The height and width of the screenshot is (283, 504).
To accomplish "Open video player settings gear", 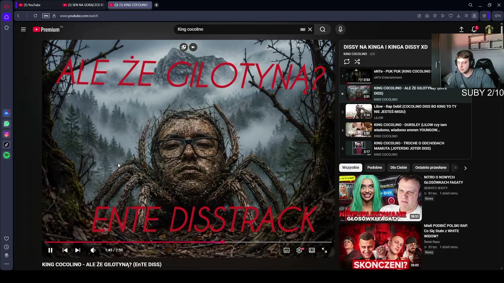I will click(300, 250).
